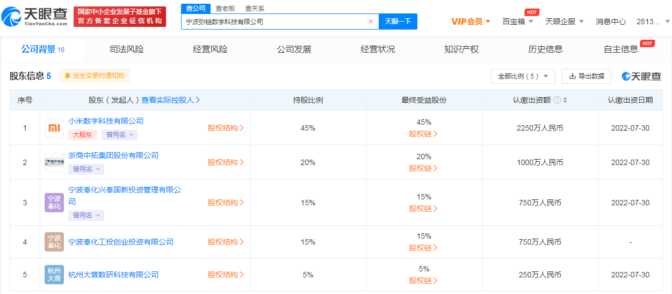
Task: Select the 历史信息 tab
Action: (546, 49)
